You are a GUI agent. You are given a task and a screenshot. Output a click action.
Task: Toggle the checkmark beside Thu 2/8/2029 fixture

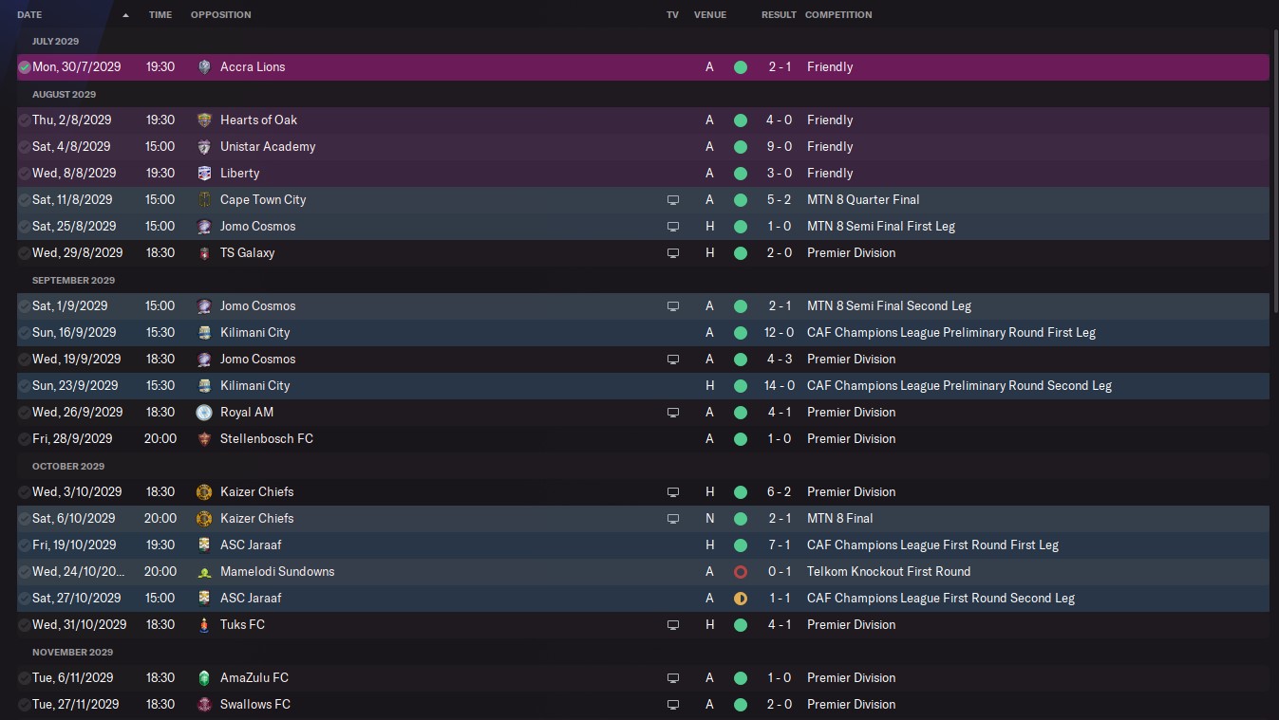[x=25, y=120]
